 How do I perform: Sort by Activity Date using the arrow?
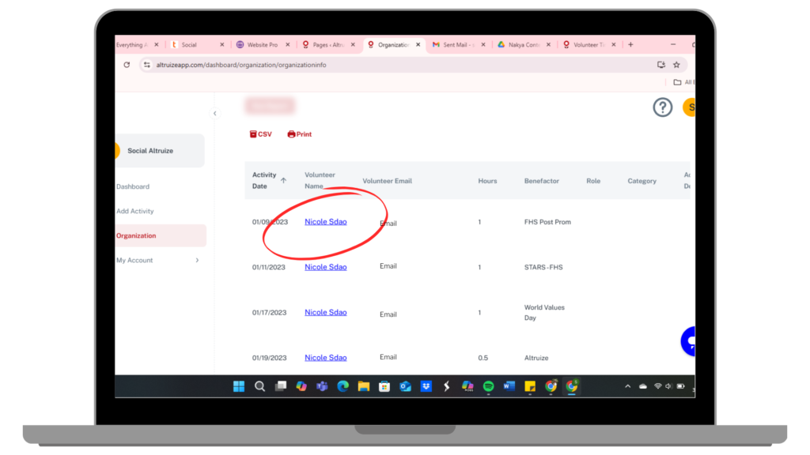284,181
